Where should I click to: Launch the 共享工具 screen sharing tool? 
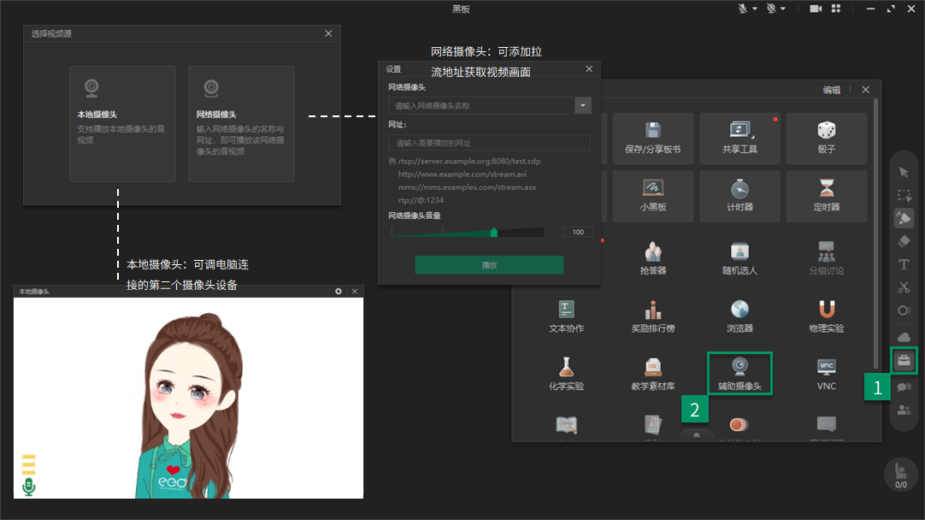tap(739, 138)
